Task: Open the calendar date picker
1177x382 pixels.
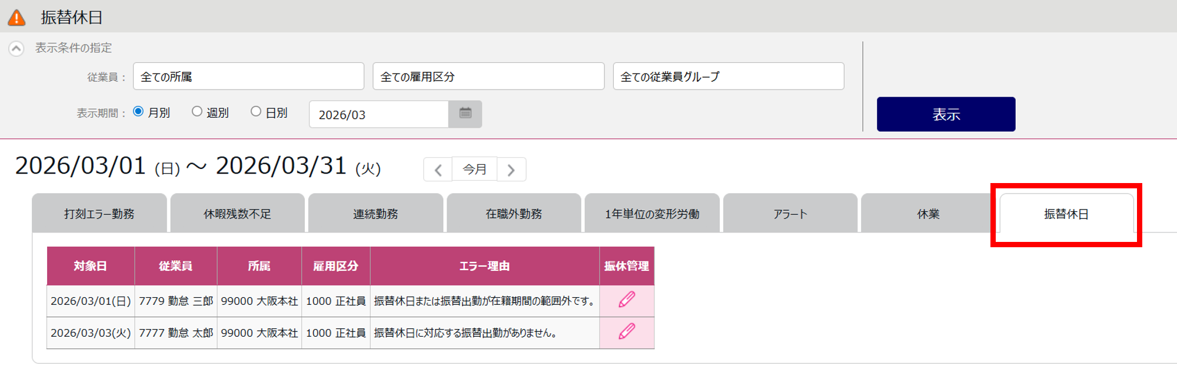Action: coord(465,114)
